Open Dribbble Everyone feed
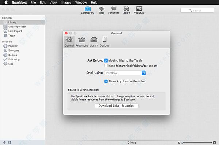 [x=22, y=51]
